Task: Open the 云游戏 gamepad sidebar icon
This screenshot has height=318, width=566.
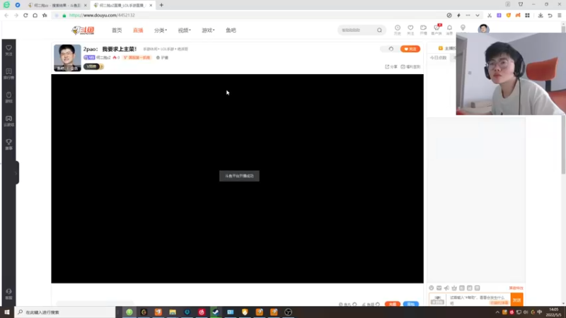Action: [x=8, y=121]
